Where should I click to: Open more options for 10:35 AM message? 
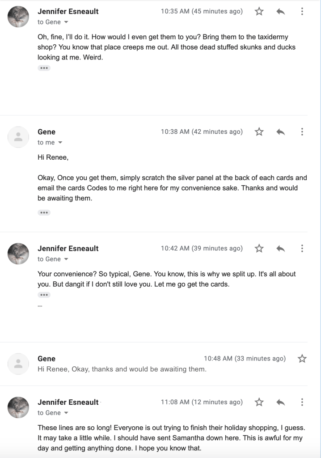coord(302,12)
